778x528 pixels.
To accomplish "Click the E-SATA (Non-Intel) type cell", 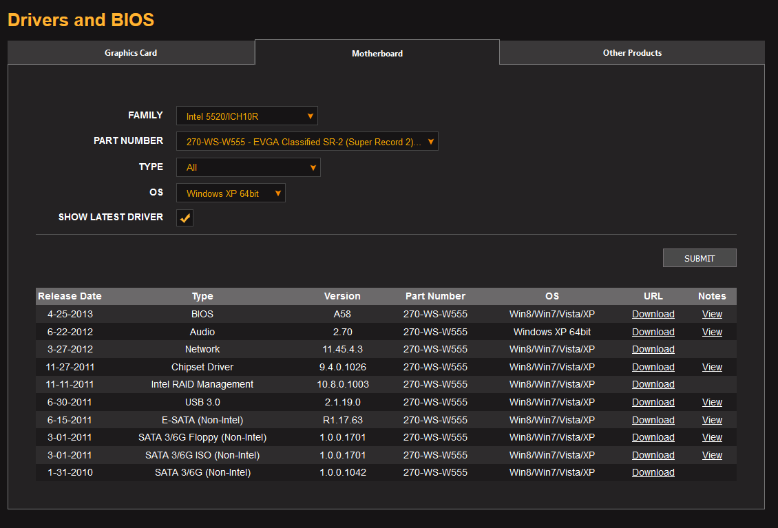I will click(202, 421).
